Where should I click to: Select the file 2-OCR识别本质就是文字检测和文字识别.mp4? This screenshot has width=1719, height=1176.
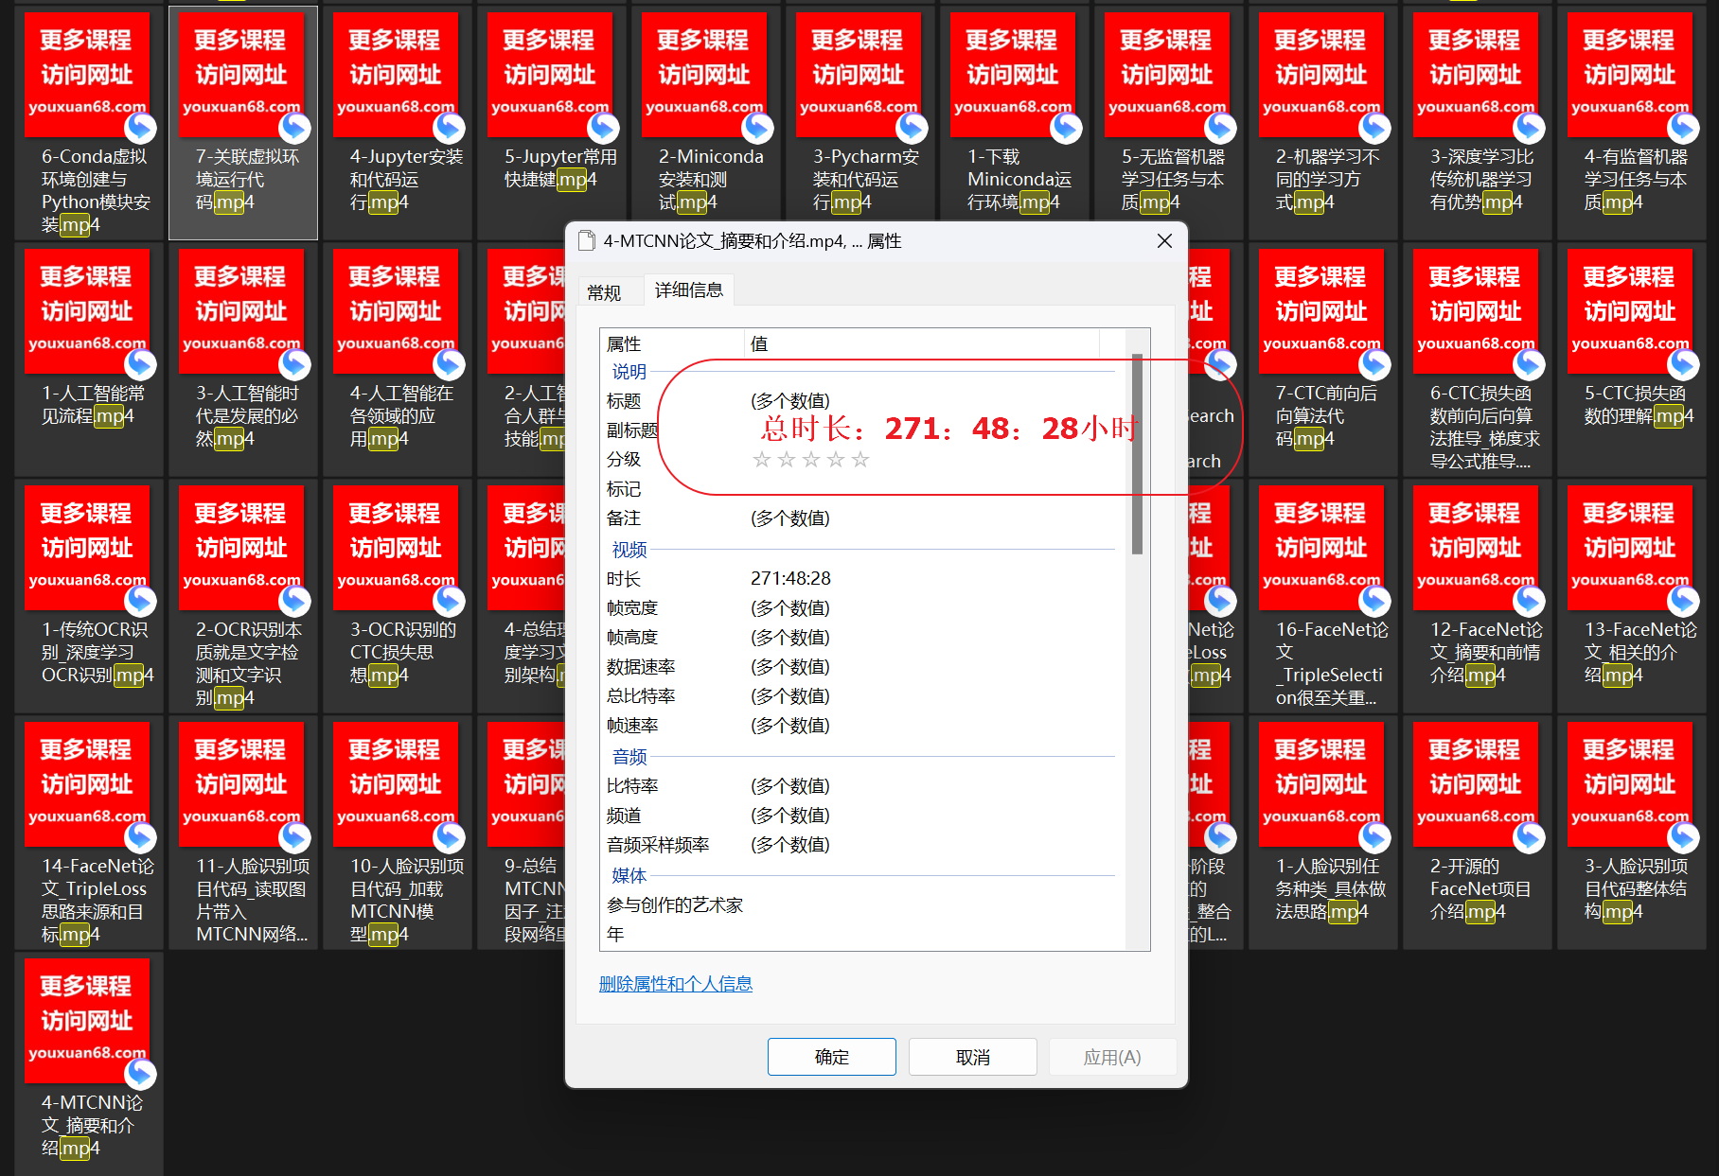[242, 596]
